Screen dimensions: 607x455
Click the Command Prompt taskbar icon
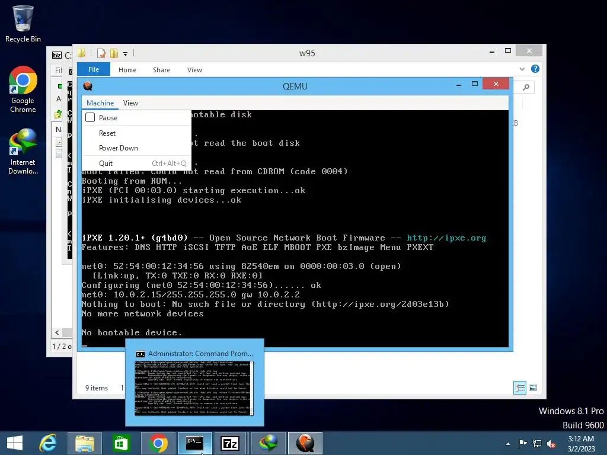194,443
